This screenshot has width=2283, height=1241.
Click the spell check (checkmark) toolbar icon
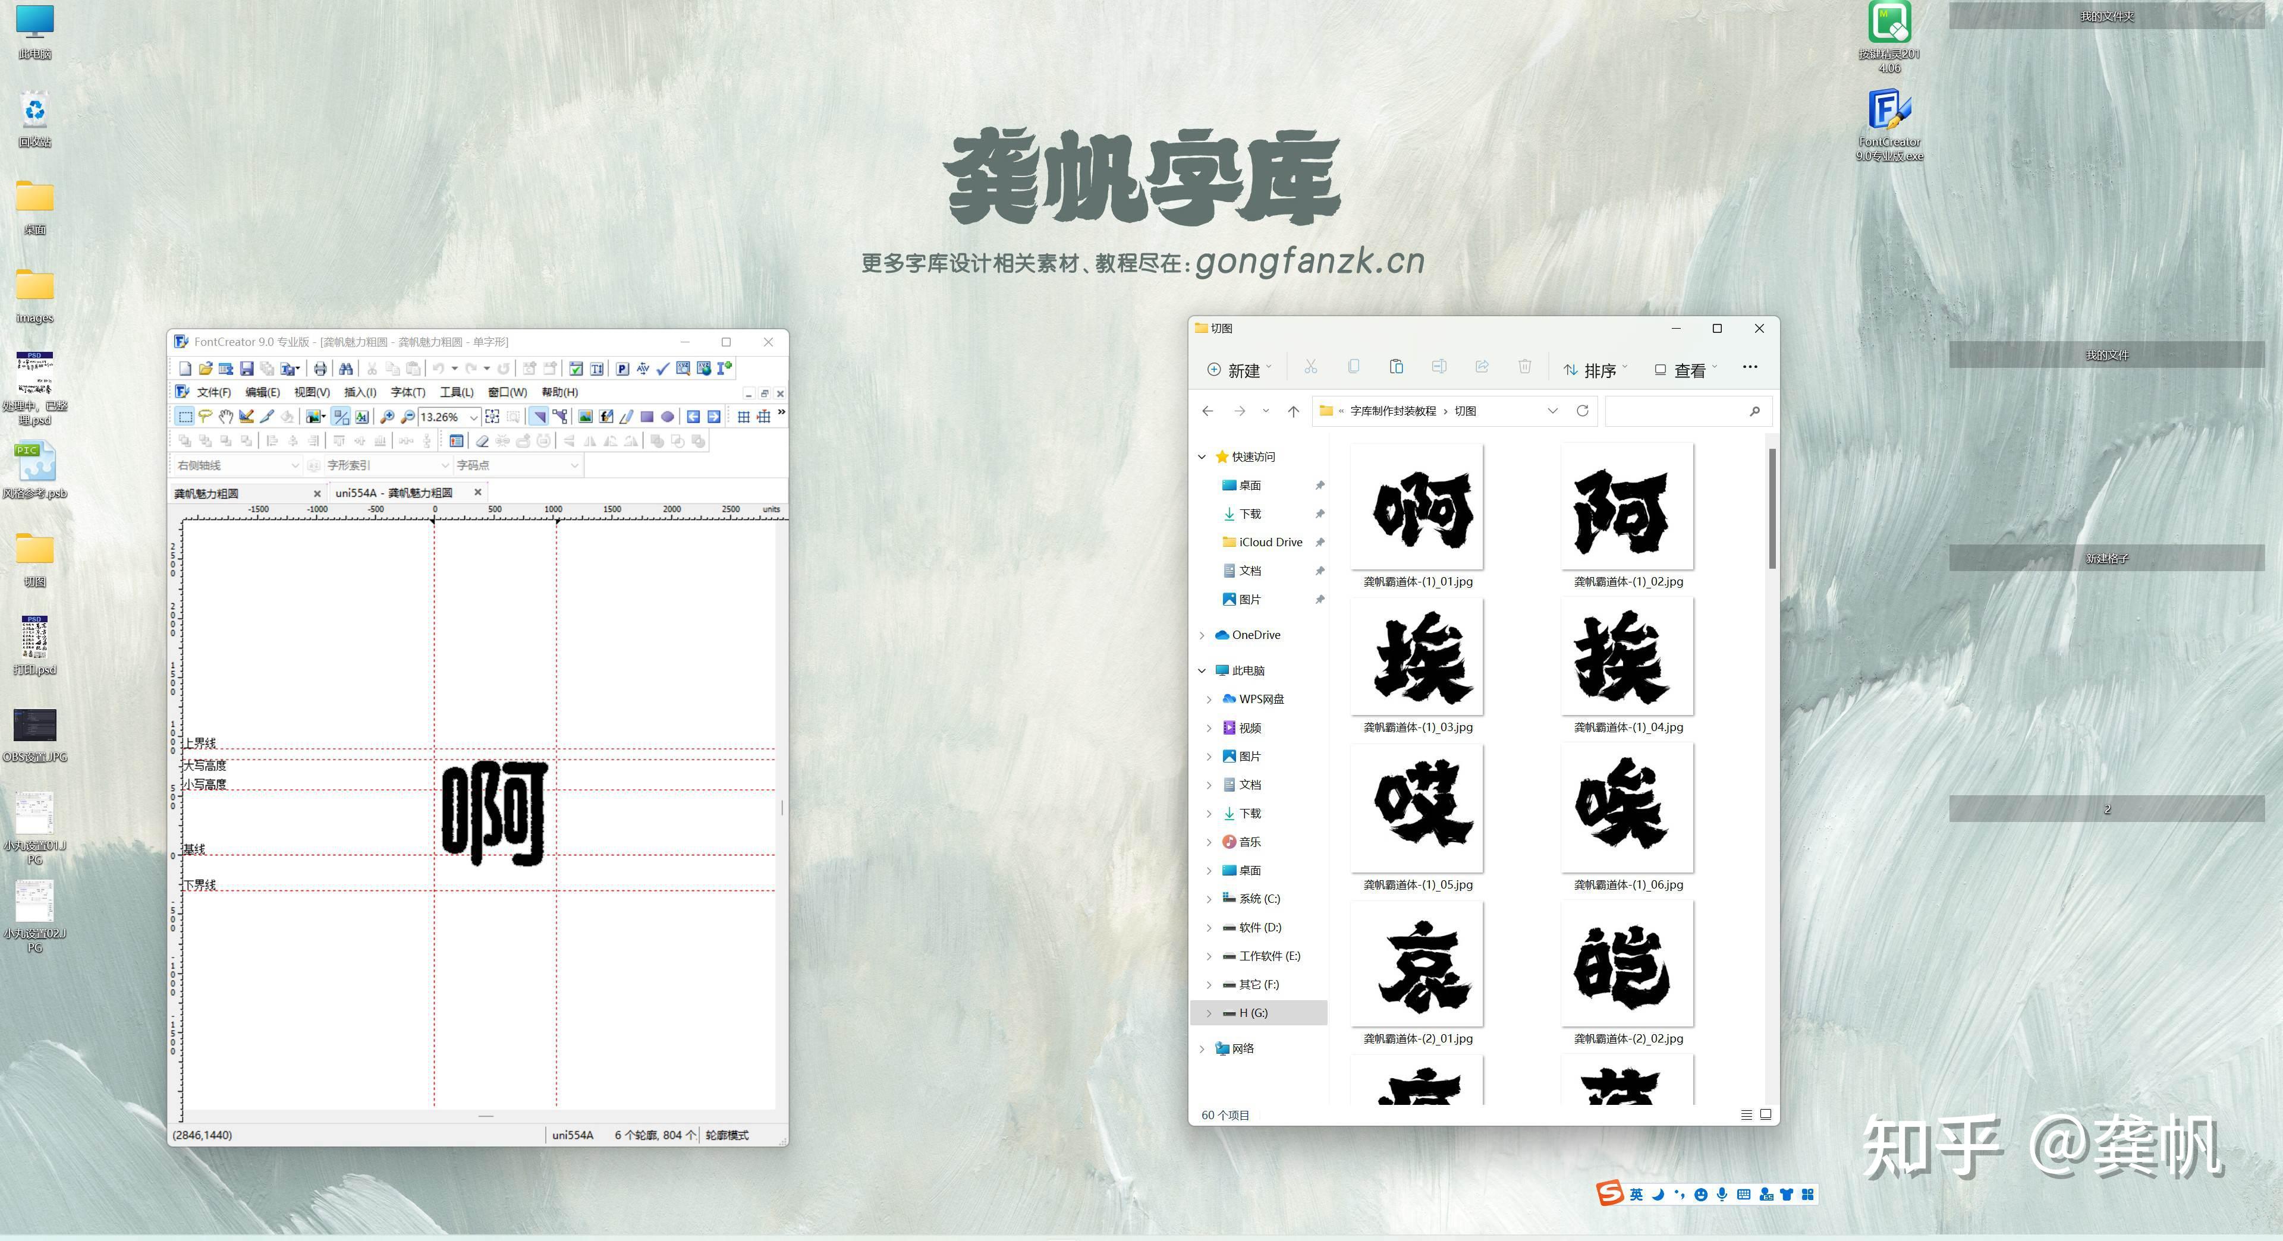(x=662, y=369)
